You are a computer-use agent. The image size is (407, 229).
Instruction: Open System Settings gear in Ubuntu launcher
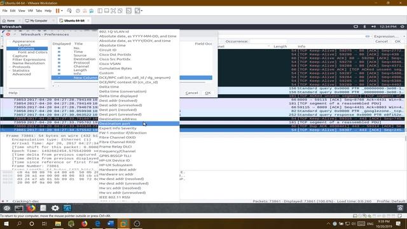point(55,208)
